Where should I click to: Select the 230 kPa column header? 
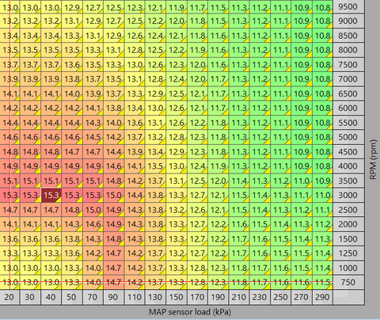click(x=260, y=297)
